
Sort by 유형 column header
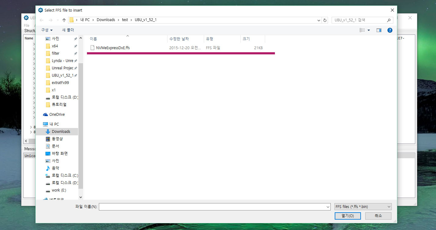(222, 39)
